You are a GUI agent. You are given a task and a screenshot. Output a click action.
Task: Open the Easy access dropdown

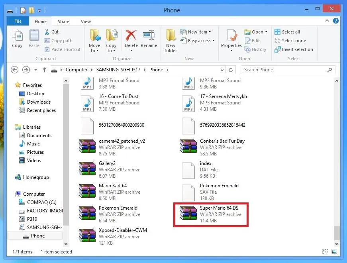click(198, 41)
